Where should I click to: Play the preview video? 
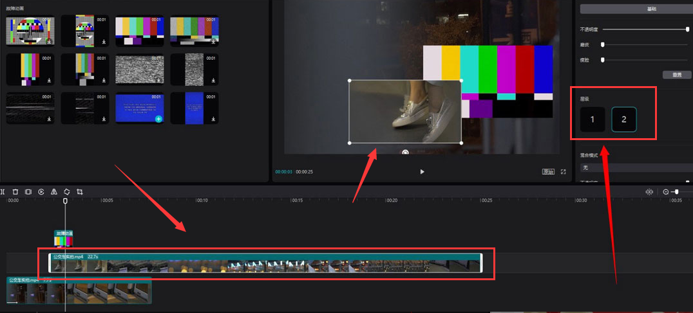pyautogui.click(x=422, y=172)
